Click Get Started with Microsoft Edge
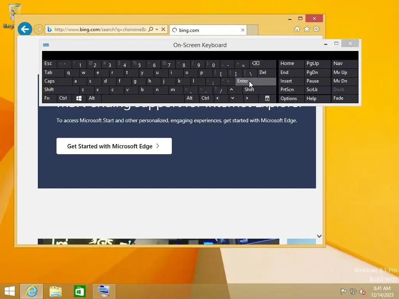 coord(114,146)
